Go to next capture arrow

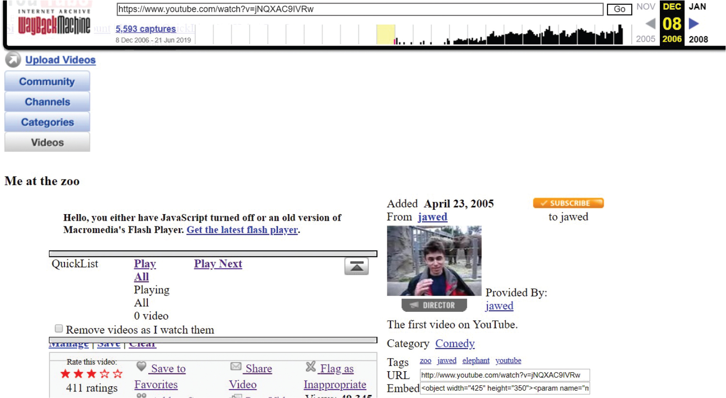[x=694, y=24]
